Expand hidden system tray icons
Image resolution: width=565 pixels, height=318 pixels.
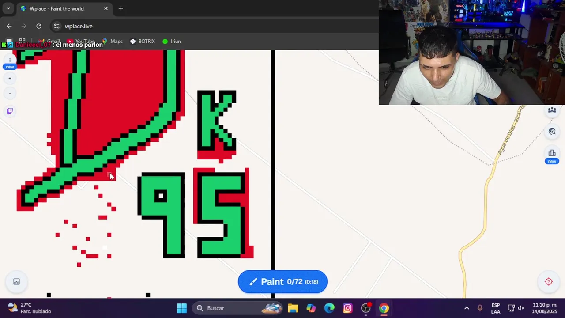click(x=467, y=308)
